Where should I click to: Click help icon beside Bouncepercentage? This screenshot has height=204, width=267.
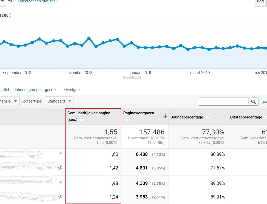pyautogui.click(x=208, y=117)
